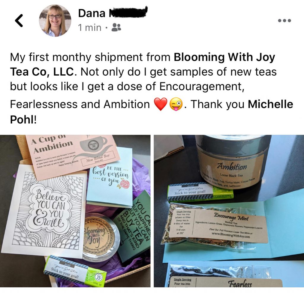This screenshot has width=304, height=293.
Task: Go back with the left arrow
Action: click(x=19, y=21)
